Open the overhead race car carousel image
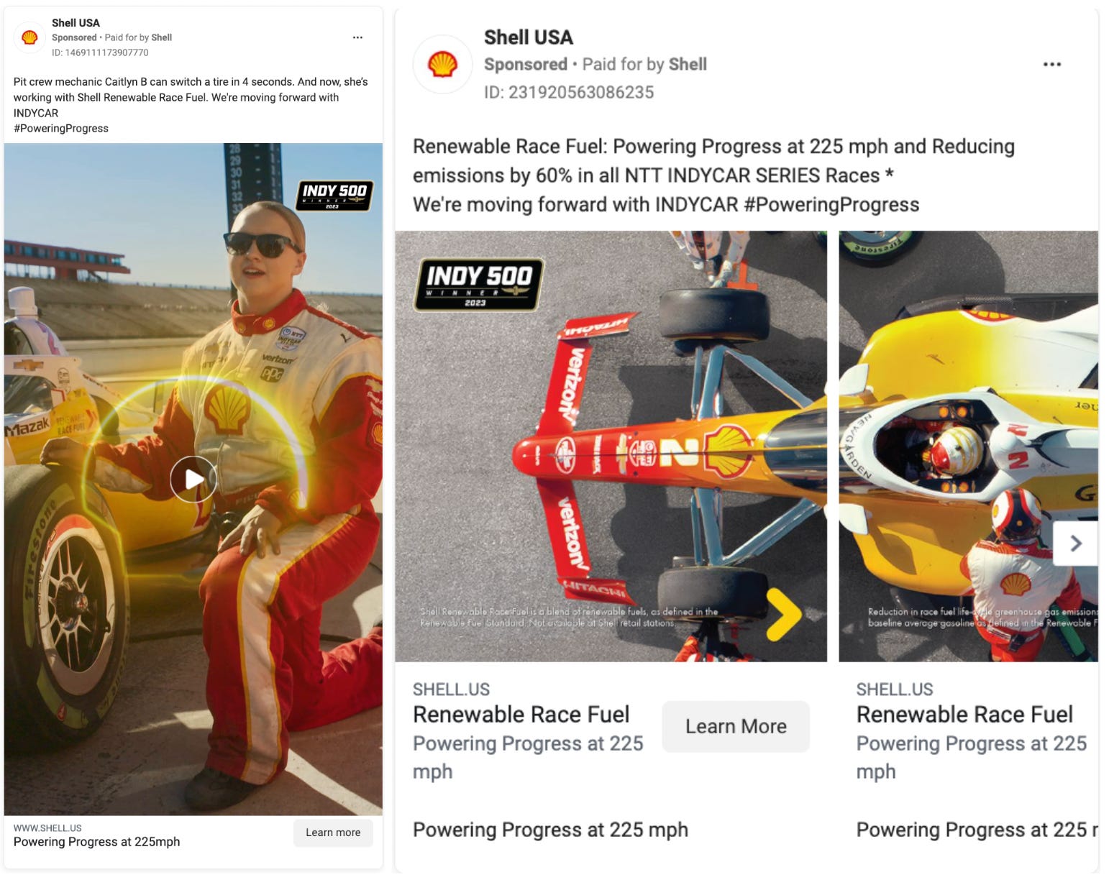The width and height of the screenshot is (1109, 880). (611, 446)
